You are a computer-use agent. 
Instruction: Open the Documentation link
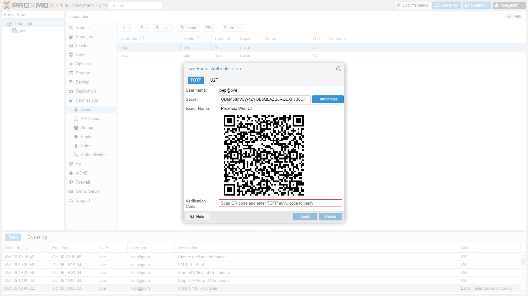pos(412,5)
